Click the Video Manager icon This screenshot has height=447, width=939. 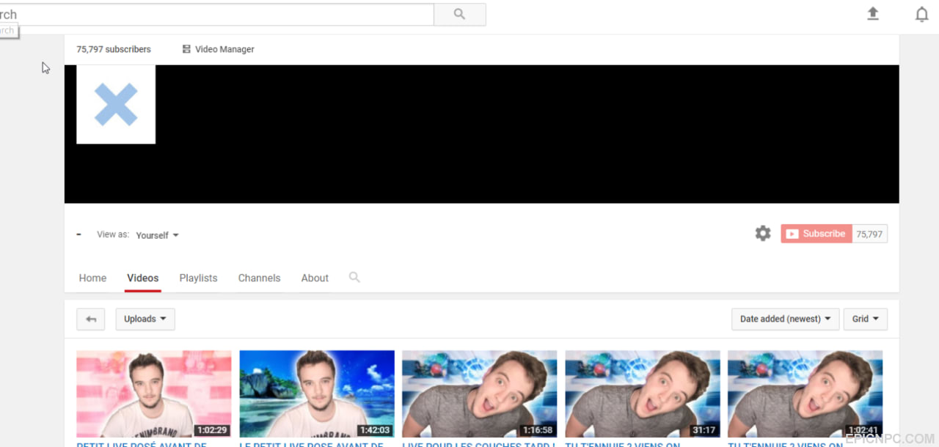point(186,49)
